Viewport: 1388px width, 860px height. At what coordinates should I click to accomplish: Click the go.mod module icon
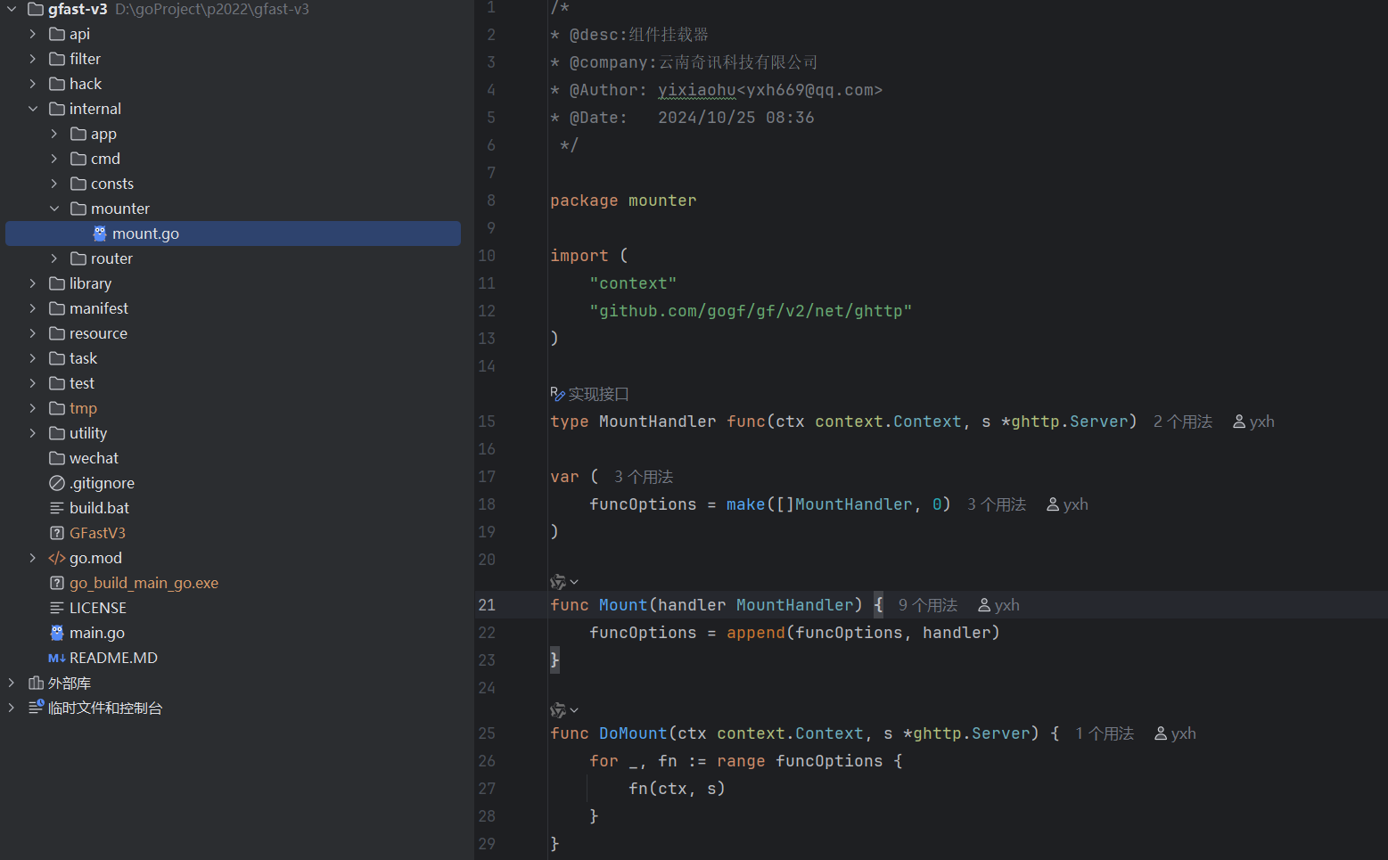(x=57, y=558)
